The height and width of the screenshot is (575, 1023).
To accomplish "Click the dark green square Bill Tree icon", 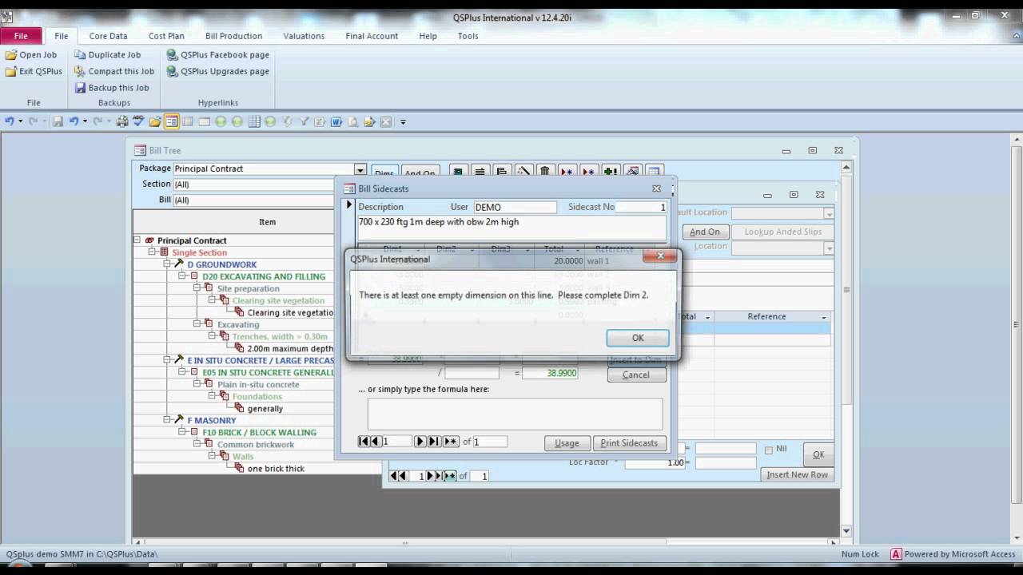I will [458, 172].
